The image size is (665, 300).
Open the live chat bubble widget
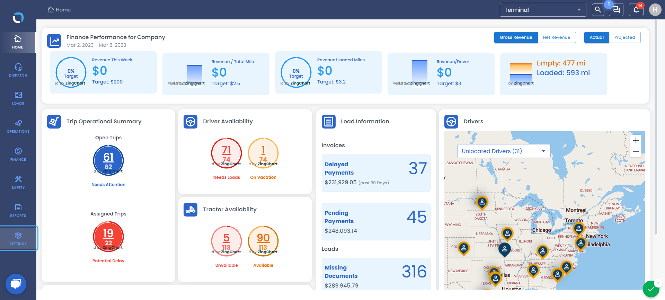16,284
